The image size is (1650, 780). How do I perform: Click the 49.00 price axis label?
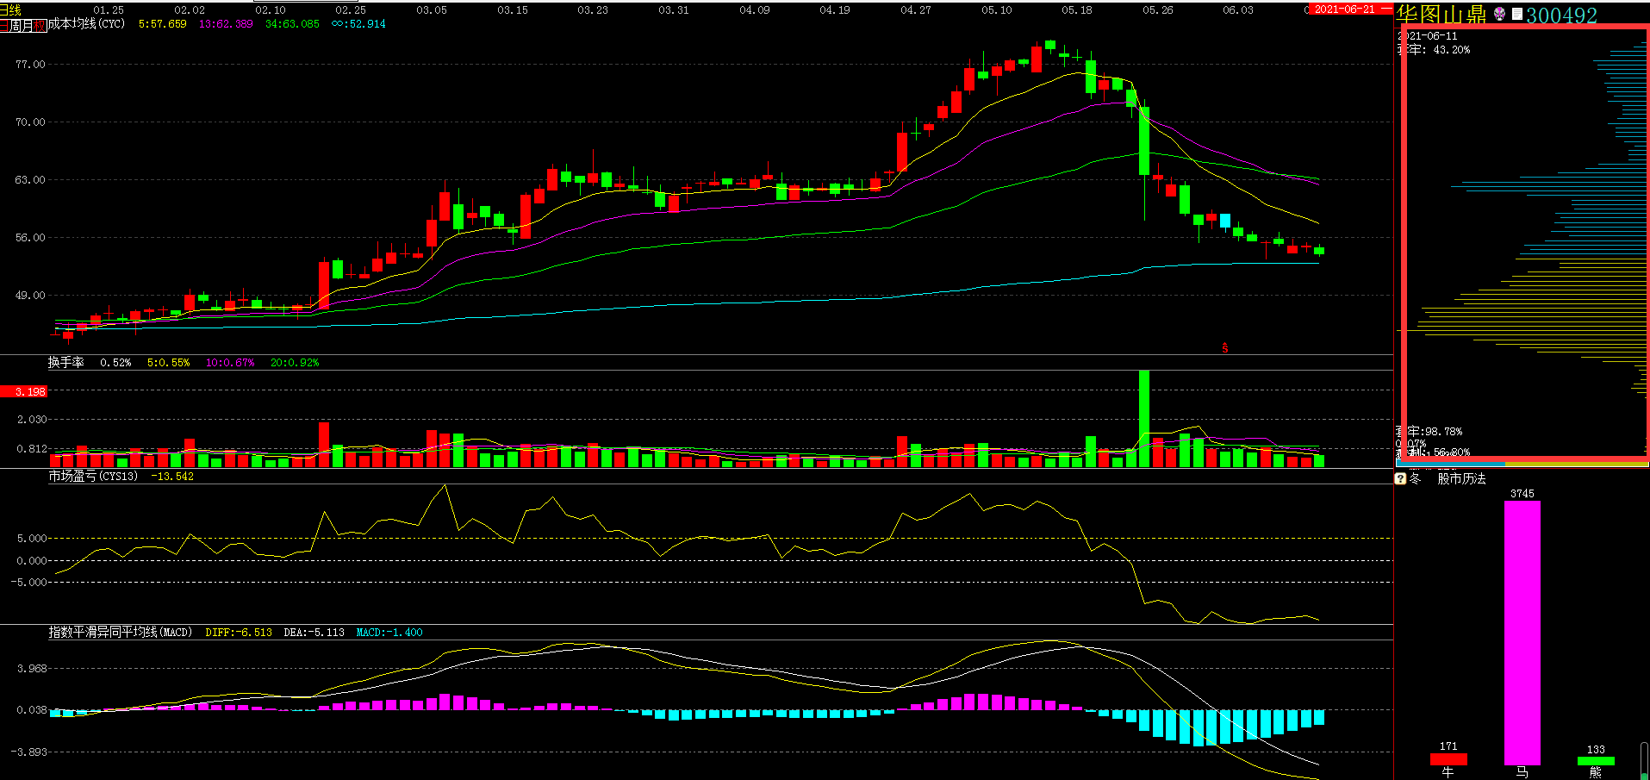point(30,296)
